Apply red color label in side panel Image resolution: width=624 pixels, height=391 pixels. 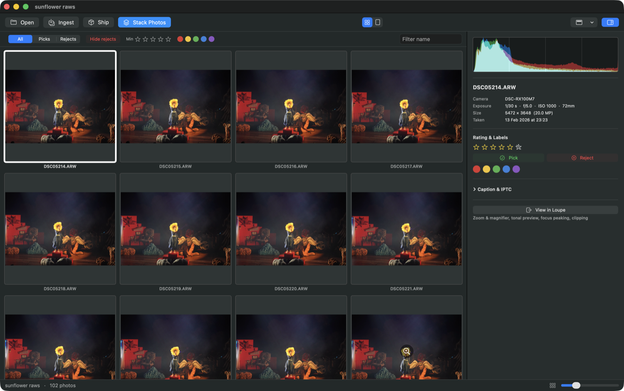477,169
